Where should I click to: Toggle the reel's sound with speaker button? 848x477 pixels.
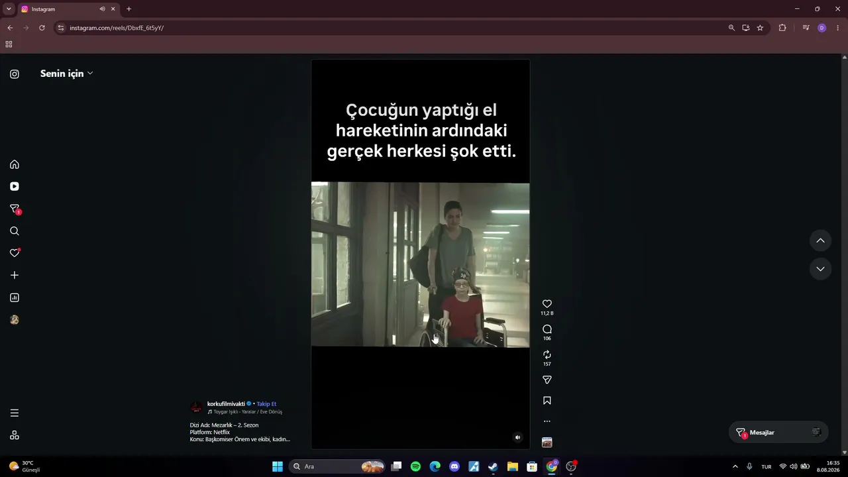pos(518,437)
